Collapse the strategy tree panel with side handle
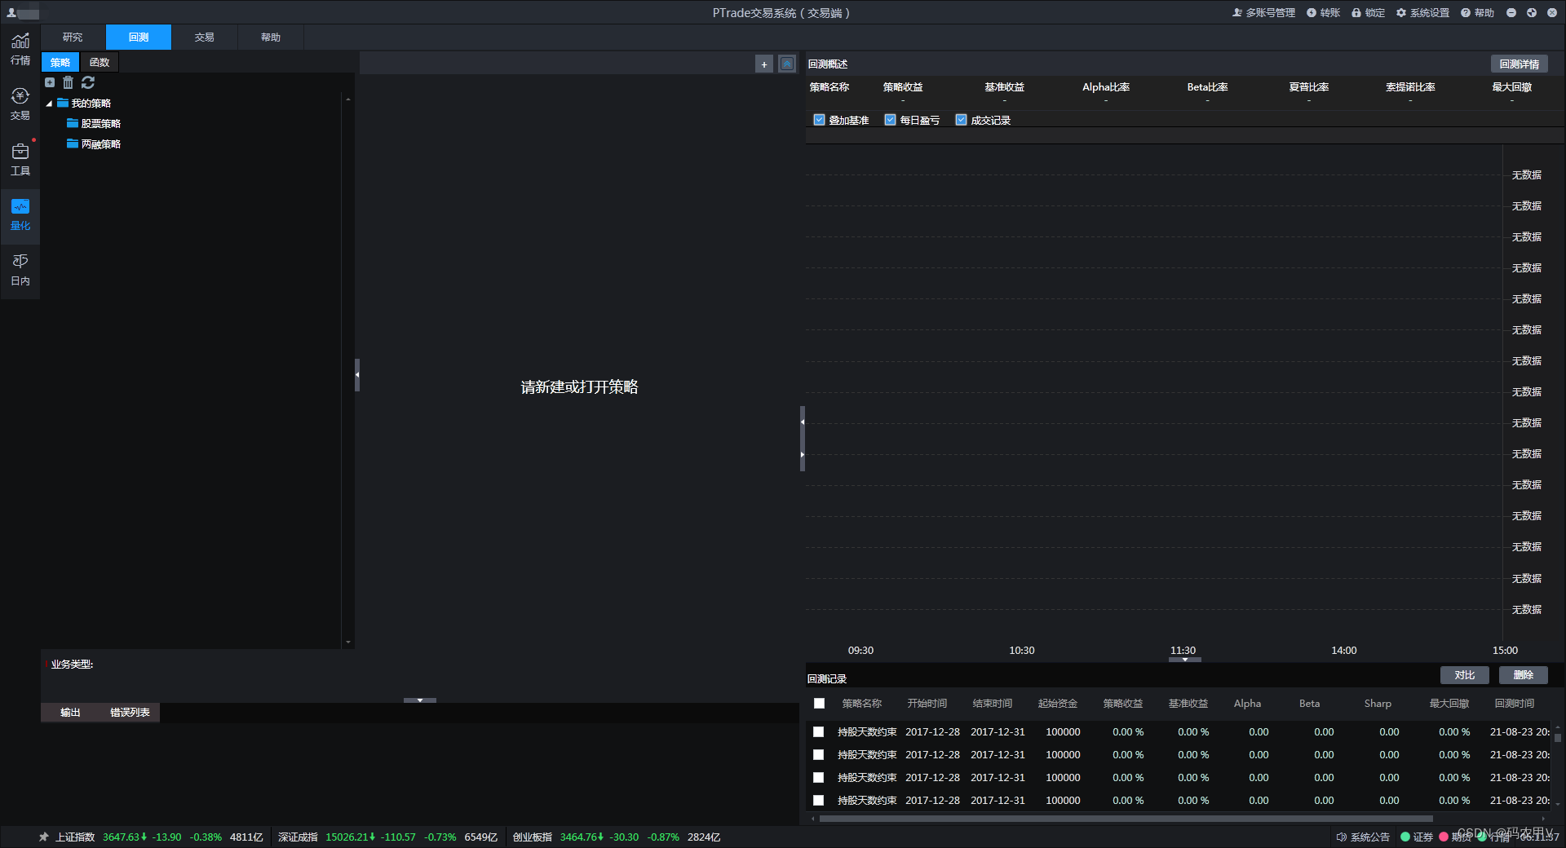The width and height of the screenshot is (1566, 848). (357, 375)
